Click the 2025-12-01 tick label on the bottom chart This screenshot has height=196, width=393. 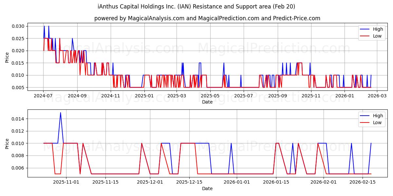click(x=150, y=182)
